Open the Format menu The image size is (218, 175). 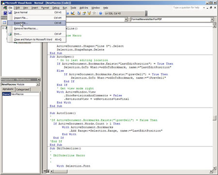(45, 8)
